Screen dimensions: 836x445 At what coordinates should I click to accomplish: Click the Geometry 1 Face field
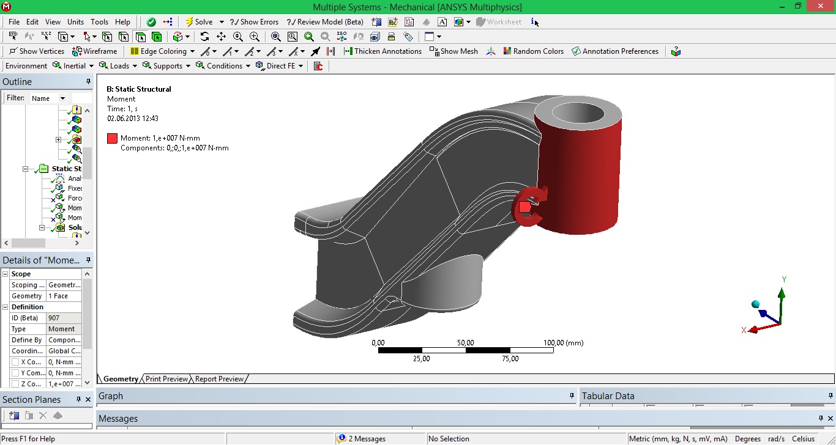pyautogui.click(x=64, y=296)
